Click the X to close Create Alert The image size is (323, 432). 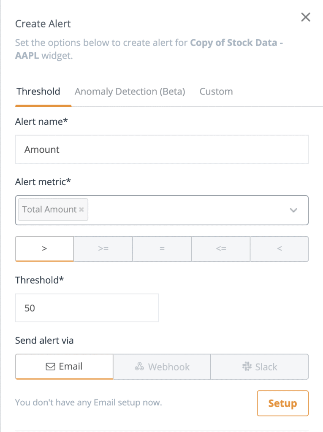(x=305, y=17)
